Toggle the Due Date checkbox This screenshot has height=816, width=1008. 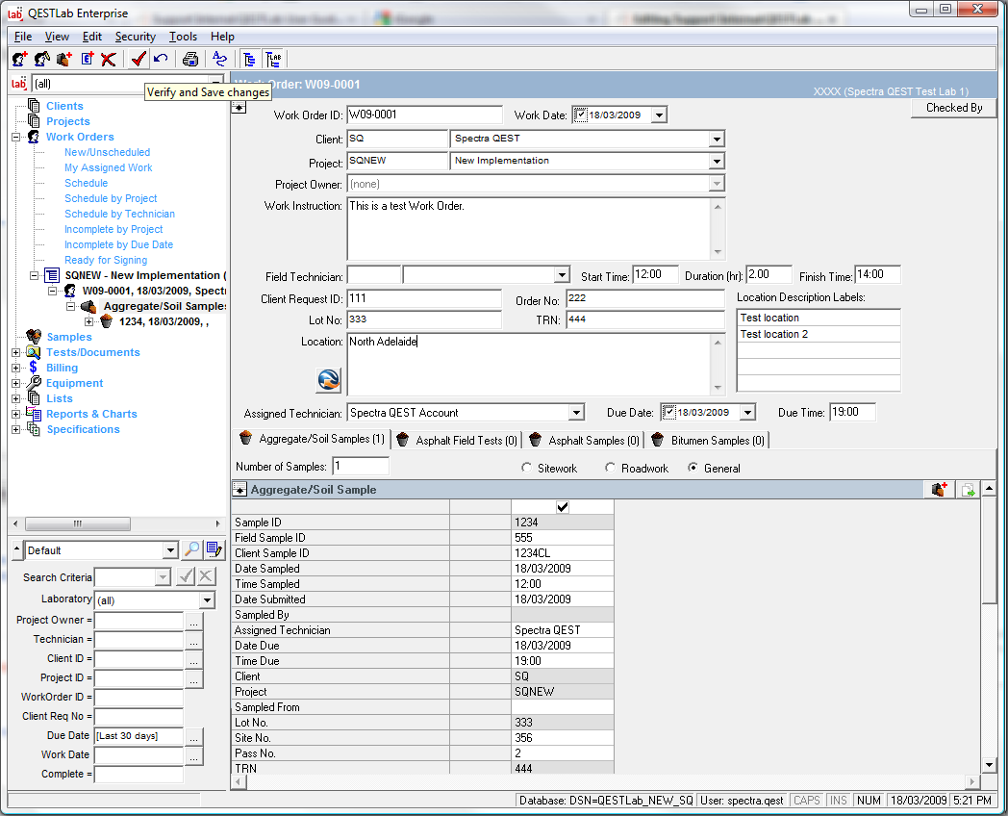669,413
